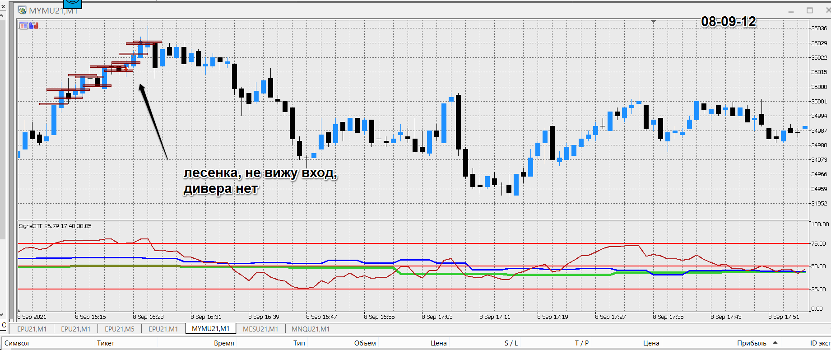Click the 8 Sep 2021 date label
This screenshot has height=350, width=831.
pos(32,317)
